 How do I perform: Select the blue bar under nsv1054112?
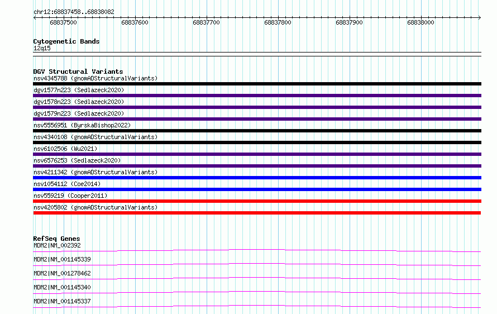tap(257, 189)
